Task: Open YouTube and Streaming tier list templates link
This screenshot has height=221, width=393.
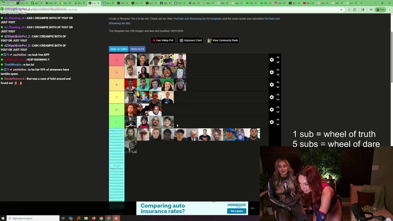Action: pos(197,19)
